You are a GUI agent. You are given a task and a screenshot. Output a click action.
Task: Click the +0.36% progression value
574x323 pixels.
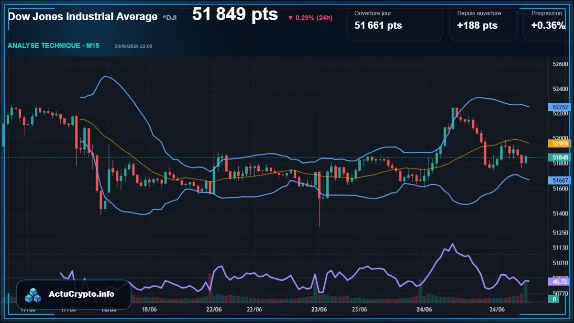548,26
